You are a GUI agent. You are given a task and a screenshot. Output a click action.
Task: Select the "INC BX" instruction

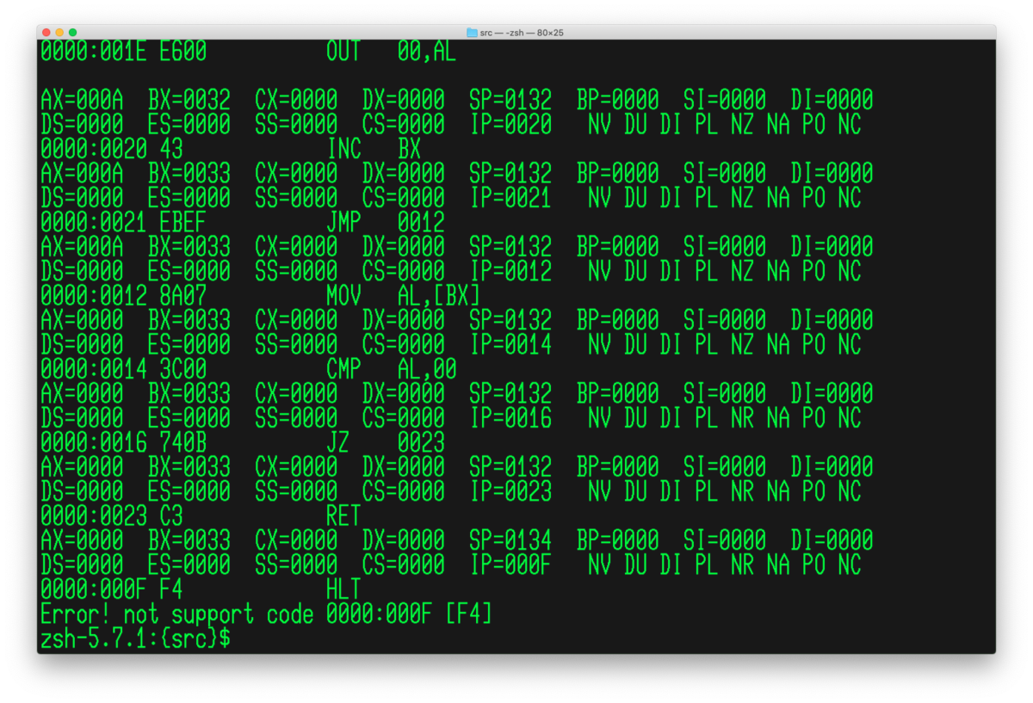[x=374, y=150]
